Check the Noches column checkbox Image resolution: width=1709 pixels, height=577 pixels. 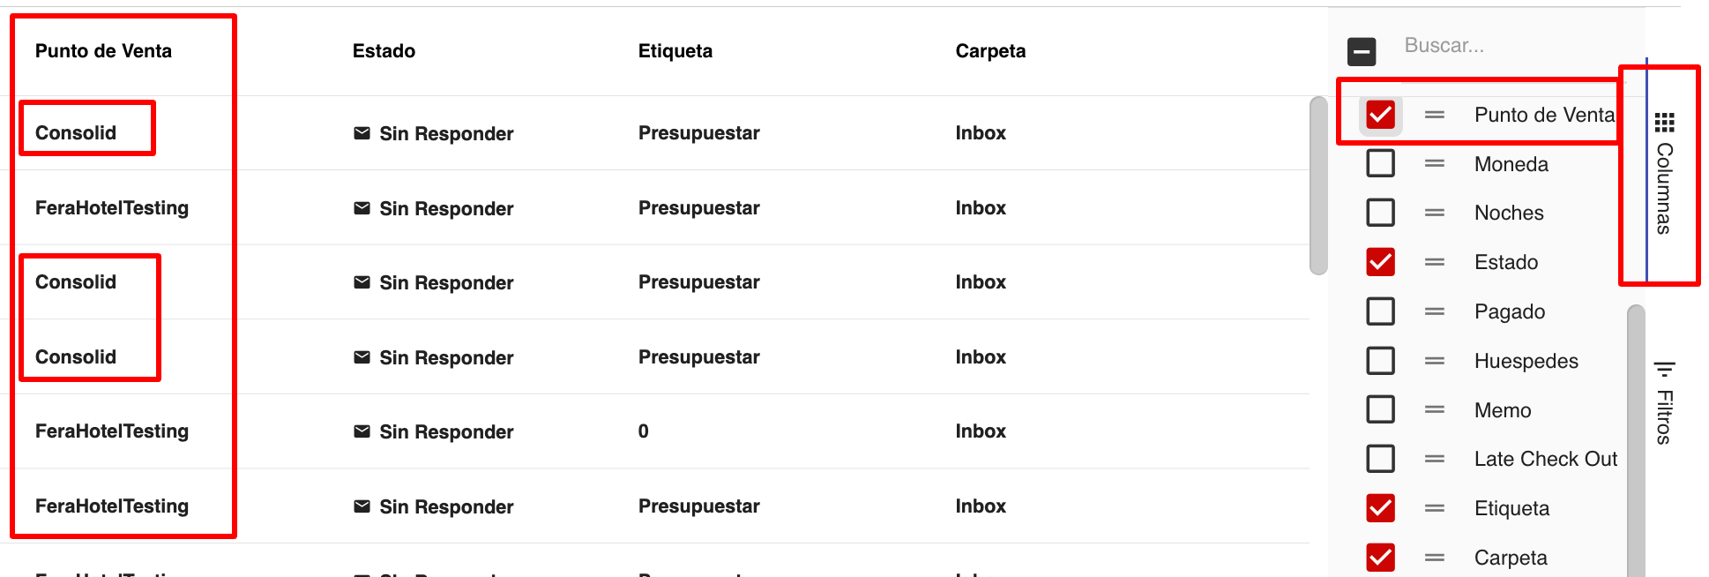coord(1380,213)
